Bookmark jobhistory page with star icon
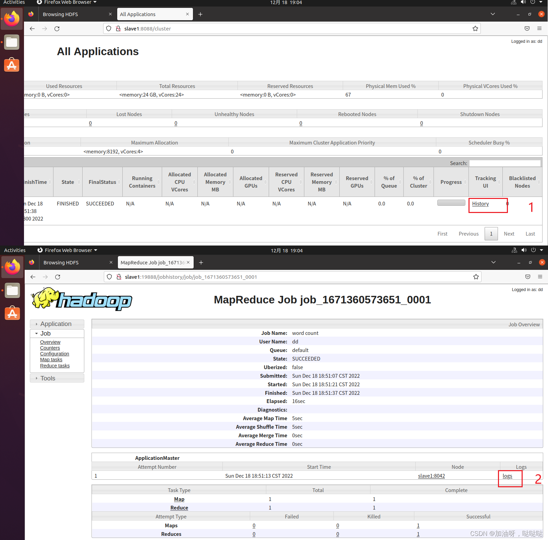This screenshot has height=540, width=548. pos(476,277)
